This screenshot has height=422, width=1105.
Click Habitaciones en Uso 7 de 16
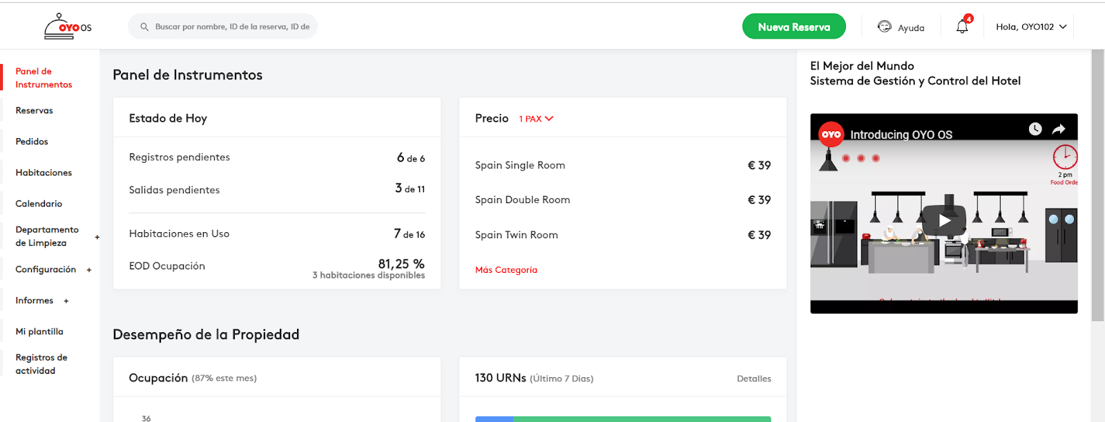(410, 234)
